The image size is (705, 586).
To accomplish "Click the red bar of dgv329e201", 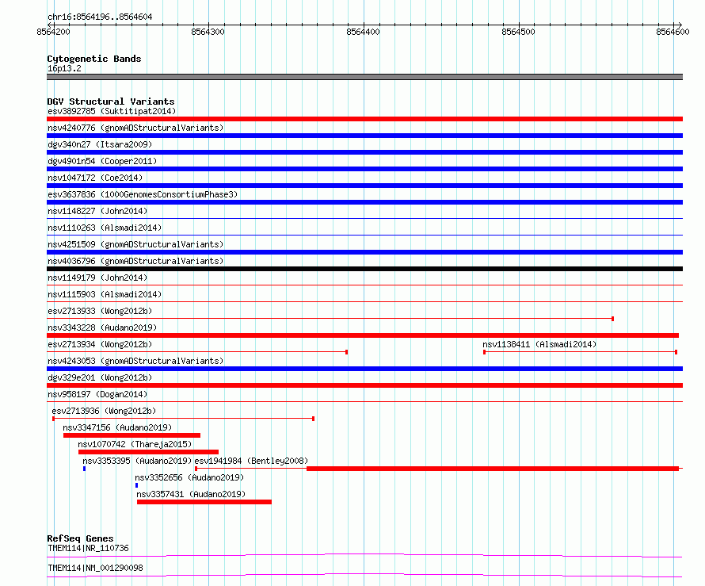I will [364, 385].
